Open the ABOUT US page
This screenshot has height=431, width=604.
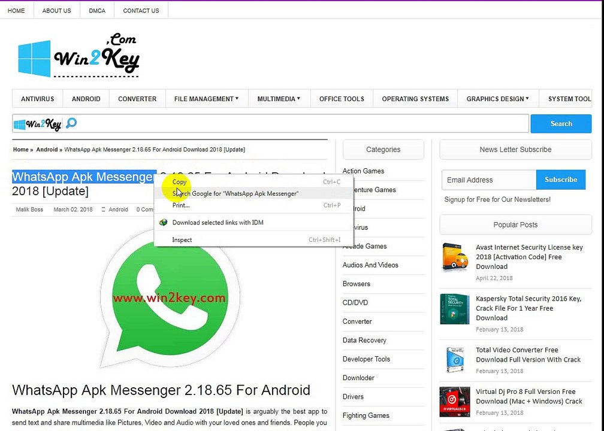[56, 11]
